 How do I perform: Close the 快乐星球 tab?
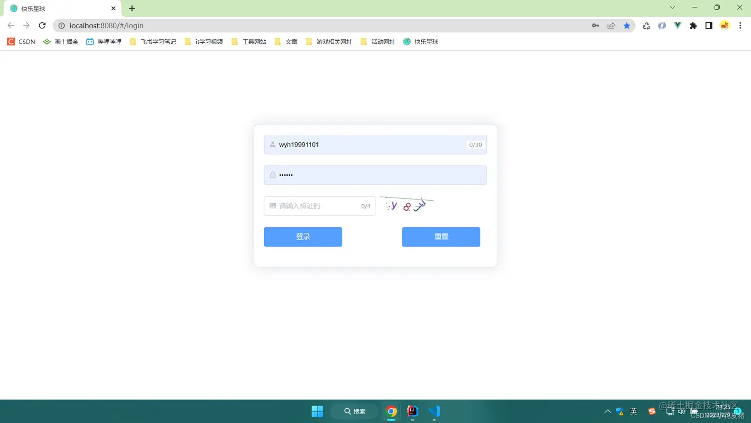point(113,8)
